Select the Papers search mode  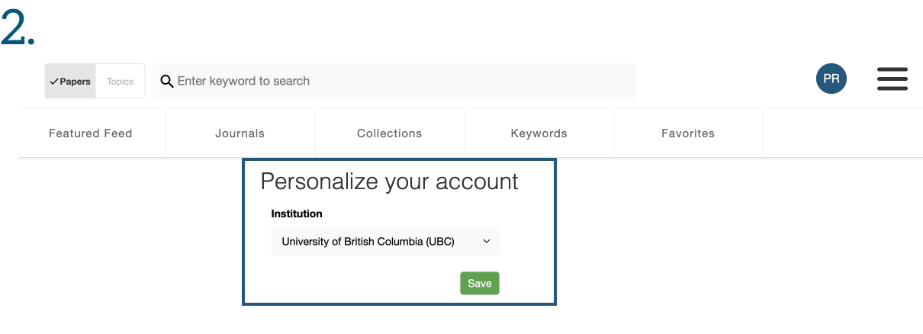point(70,81)
